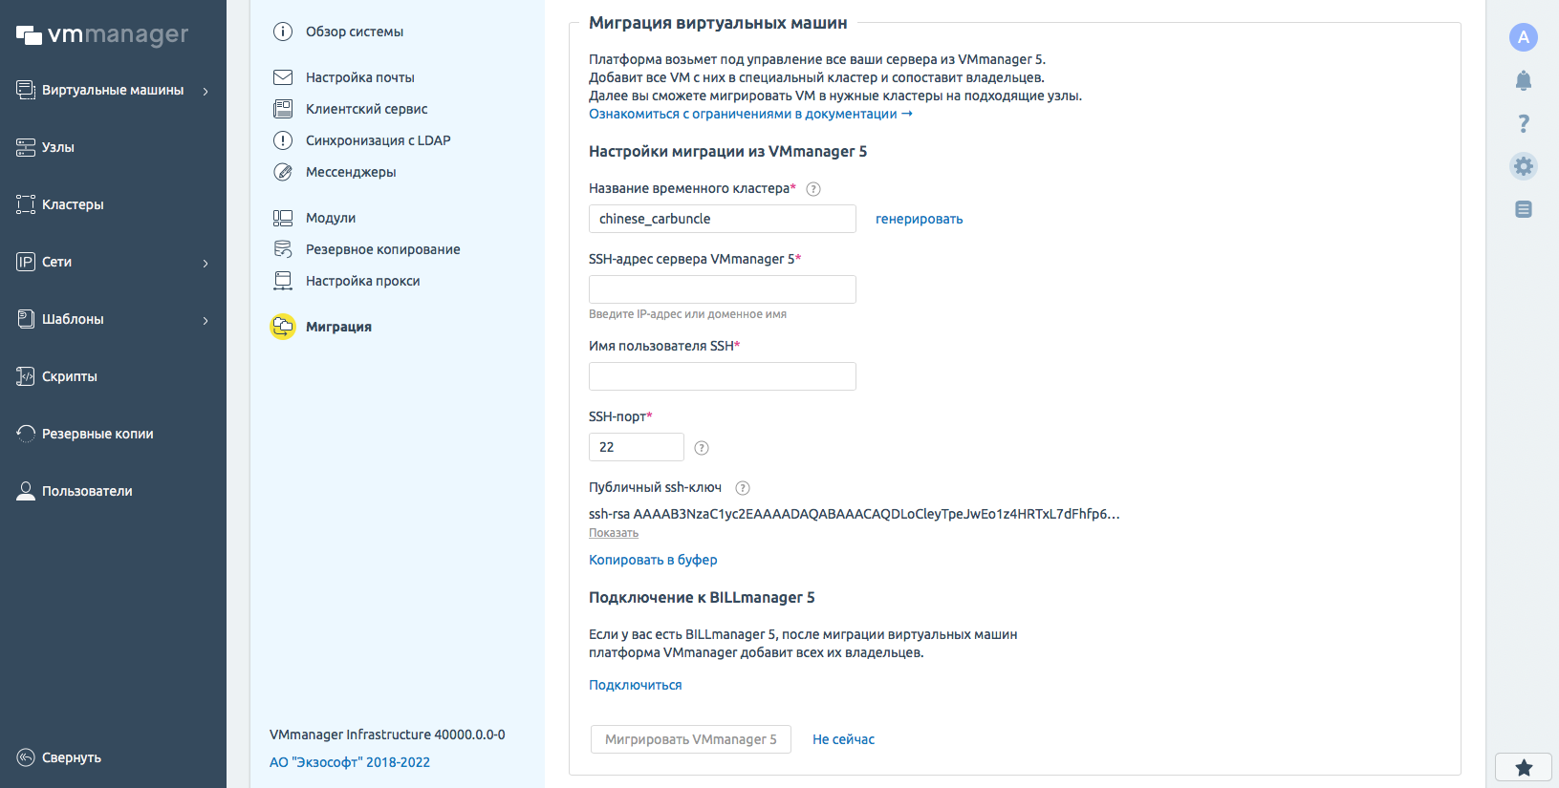The image size is (1559, 788).
Task: Open Мессенджеры section
Action: point(351,172)
